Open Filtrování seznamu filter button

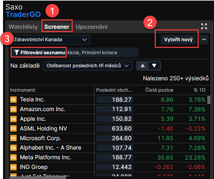click(39, 52)
